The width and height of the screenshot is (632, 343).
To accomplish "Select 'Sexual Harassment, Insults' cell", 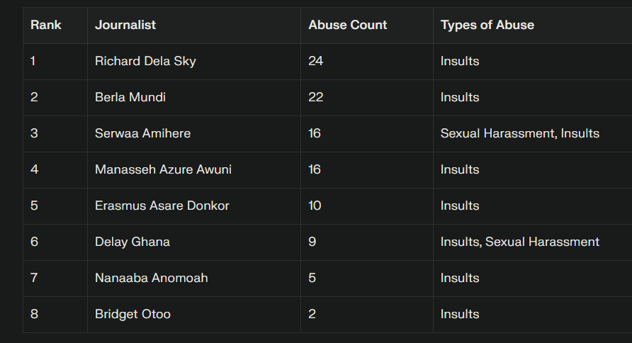I will point(520,133).
